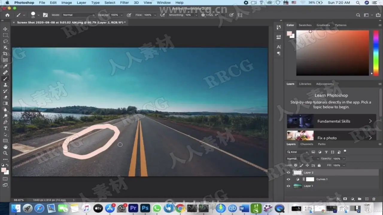Open the Image menu
The image size is (383, 215).
pos(66,3)
